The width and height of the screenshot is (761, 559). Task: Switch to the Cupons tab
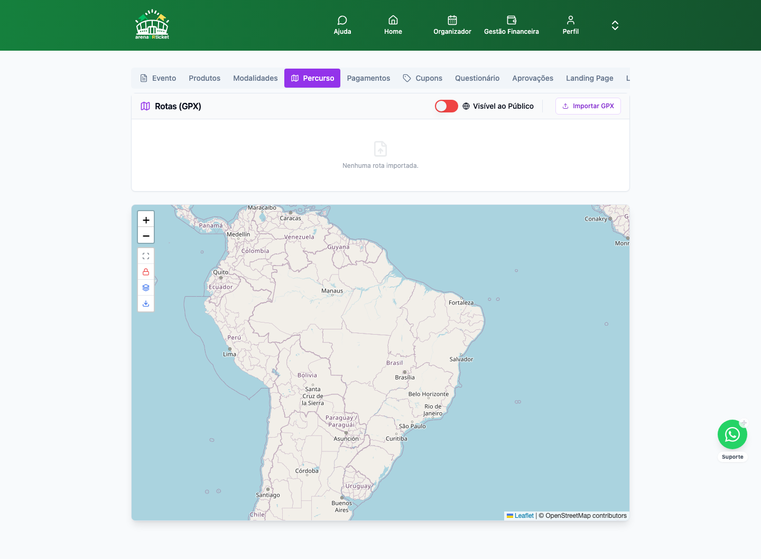(x=422, y=78)
